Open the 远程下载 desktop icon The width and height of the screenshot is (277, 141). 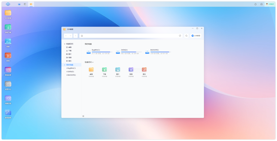[x=8, y=27]
